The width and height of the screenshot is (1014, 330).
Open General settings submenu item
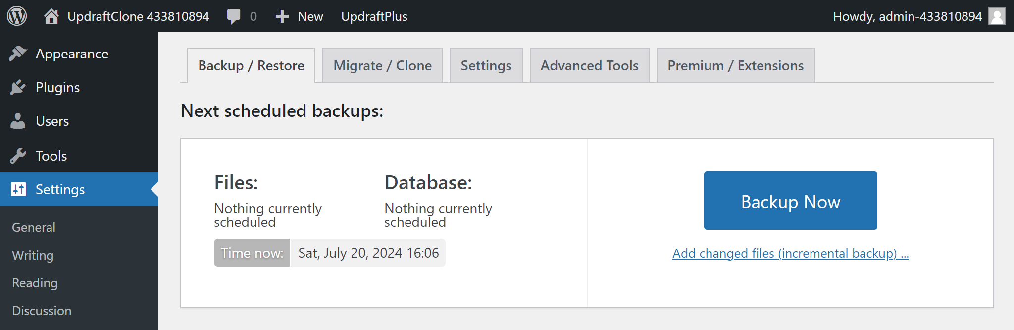coord(34,227)
